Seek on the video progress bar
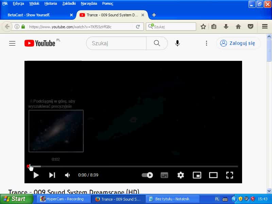The image size is (272, 204). click(133, 166)
